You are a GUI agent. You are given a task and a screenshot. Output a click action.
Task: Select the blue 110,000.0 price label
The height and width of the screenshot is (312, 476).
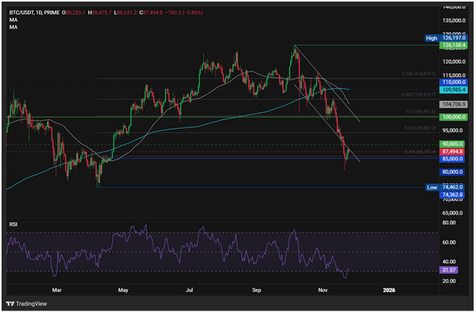coord(453,83)
